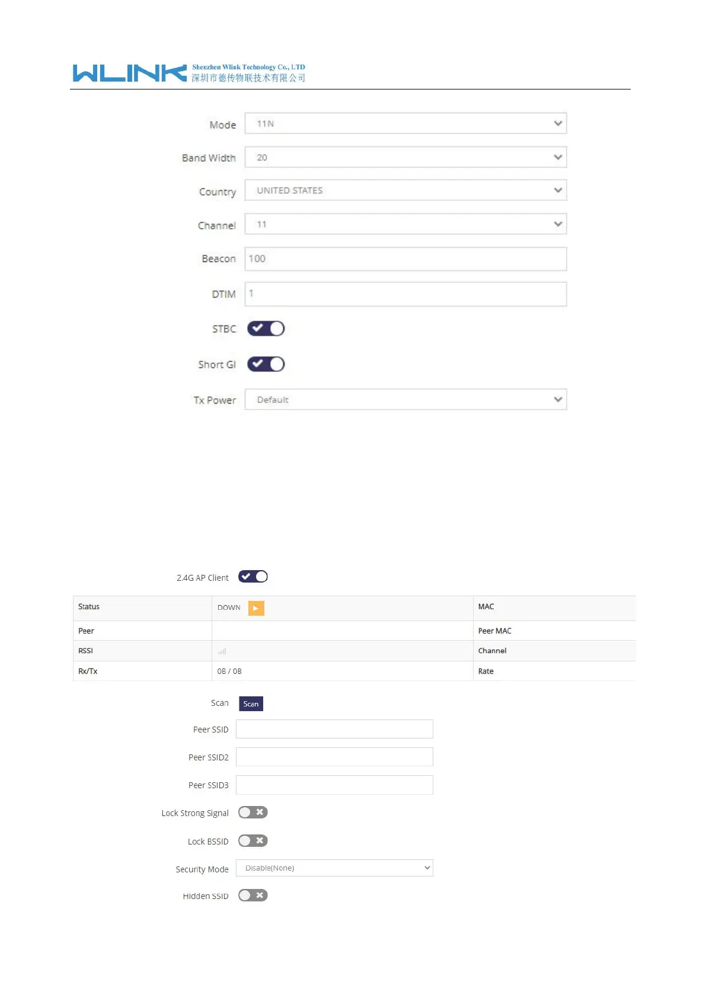Image resolution: width=706 pixels, height=998 pixels.
Task: Toggle the STBC switch off
Action: (266, 329)
